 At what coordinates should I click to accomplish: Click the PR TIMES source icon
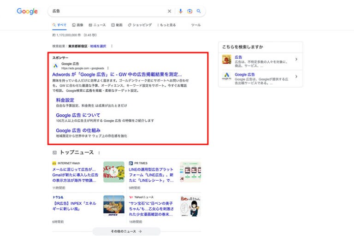coord(131,163)
